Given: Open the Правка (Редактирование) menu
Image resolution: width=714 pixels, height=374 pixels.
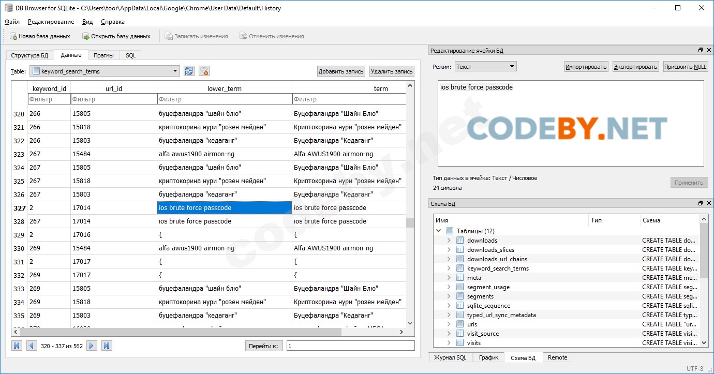Looking at the screenshot, I should point(51,22).
